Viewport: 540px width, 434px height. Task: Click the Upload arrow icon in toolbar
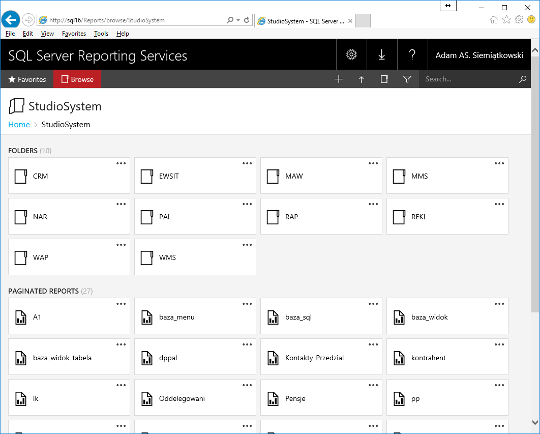(x=361, y=79)
